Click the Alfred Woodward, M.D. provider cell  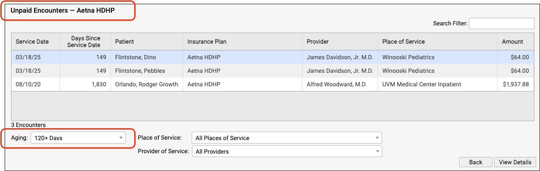[x=340, y=84]
